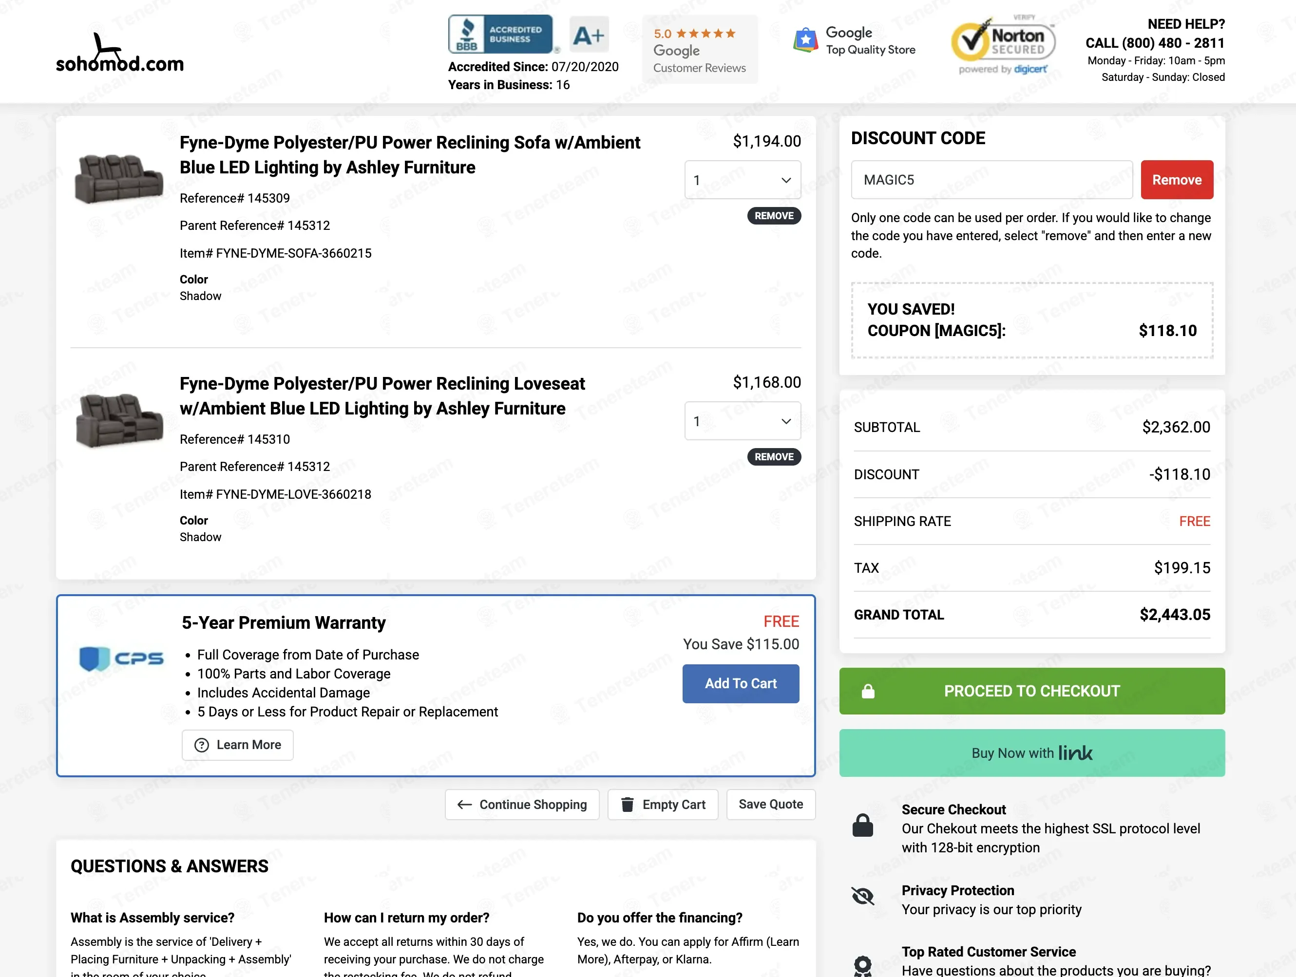Click 'You Save $115.00' warranty text
The height and width of the screenshot is (977, 1296).
point(741,644)
